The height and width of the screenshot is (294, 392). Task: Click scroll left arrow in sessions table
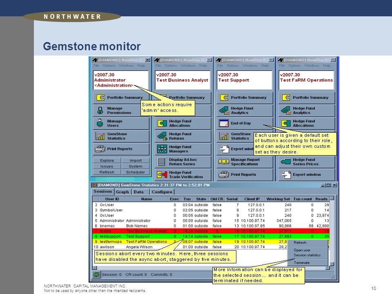point(94,268)
